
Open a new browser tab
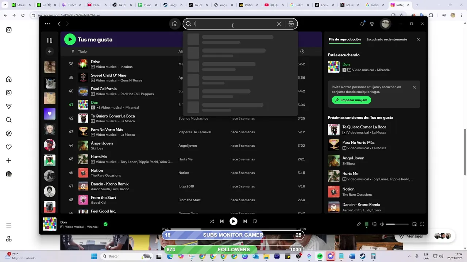pyautogui.click(x=417, y=5)
